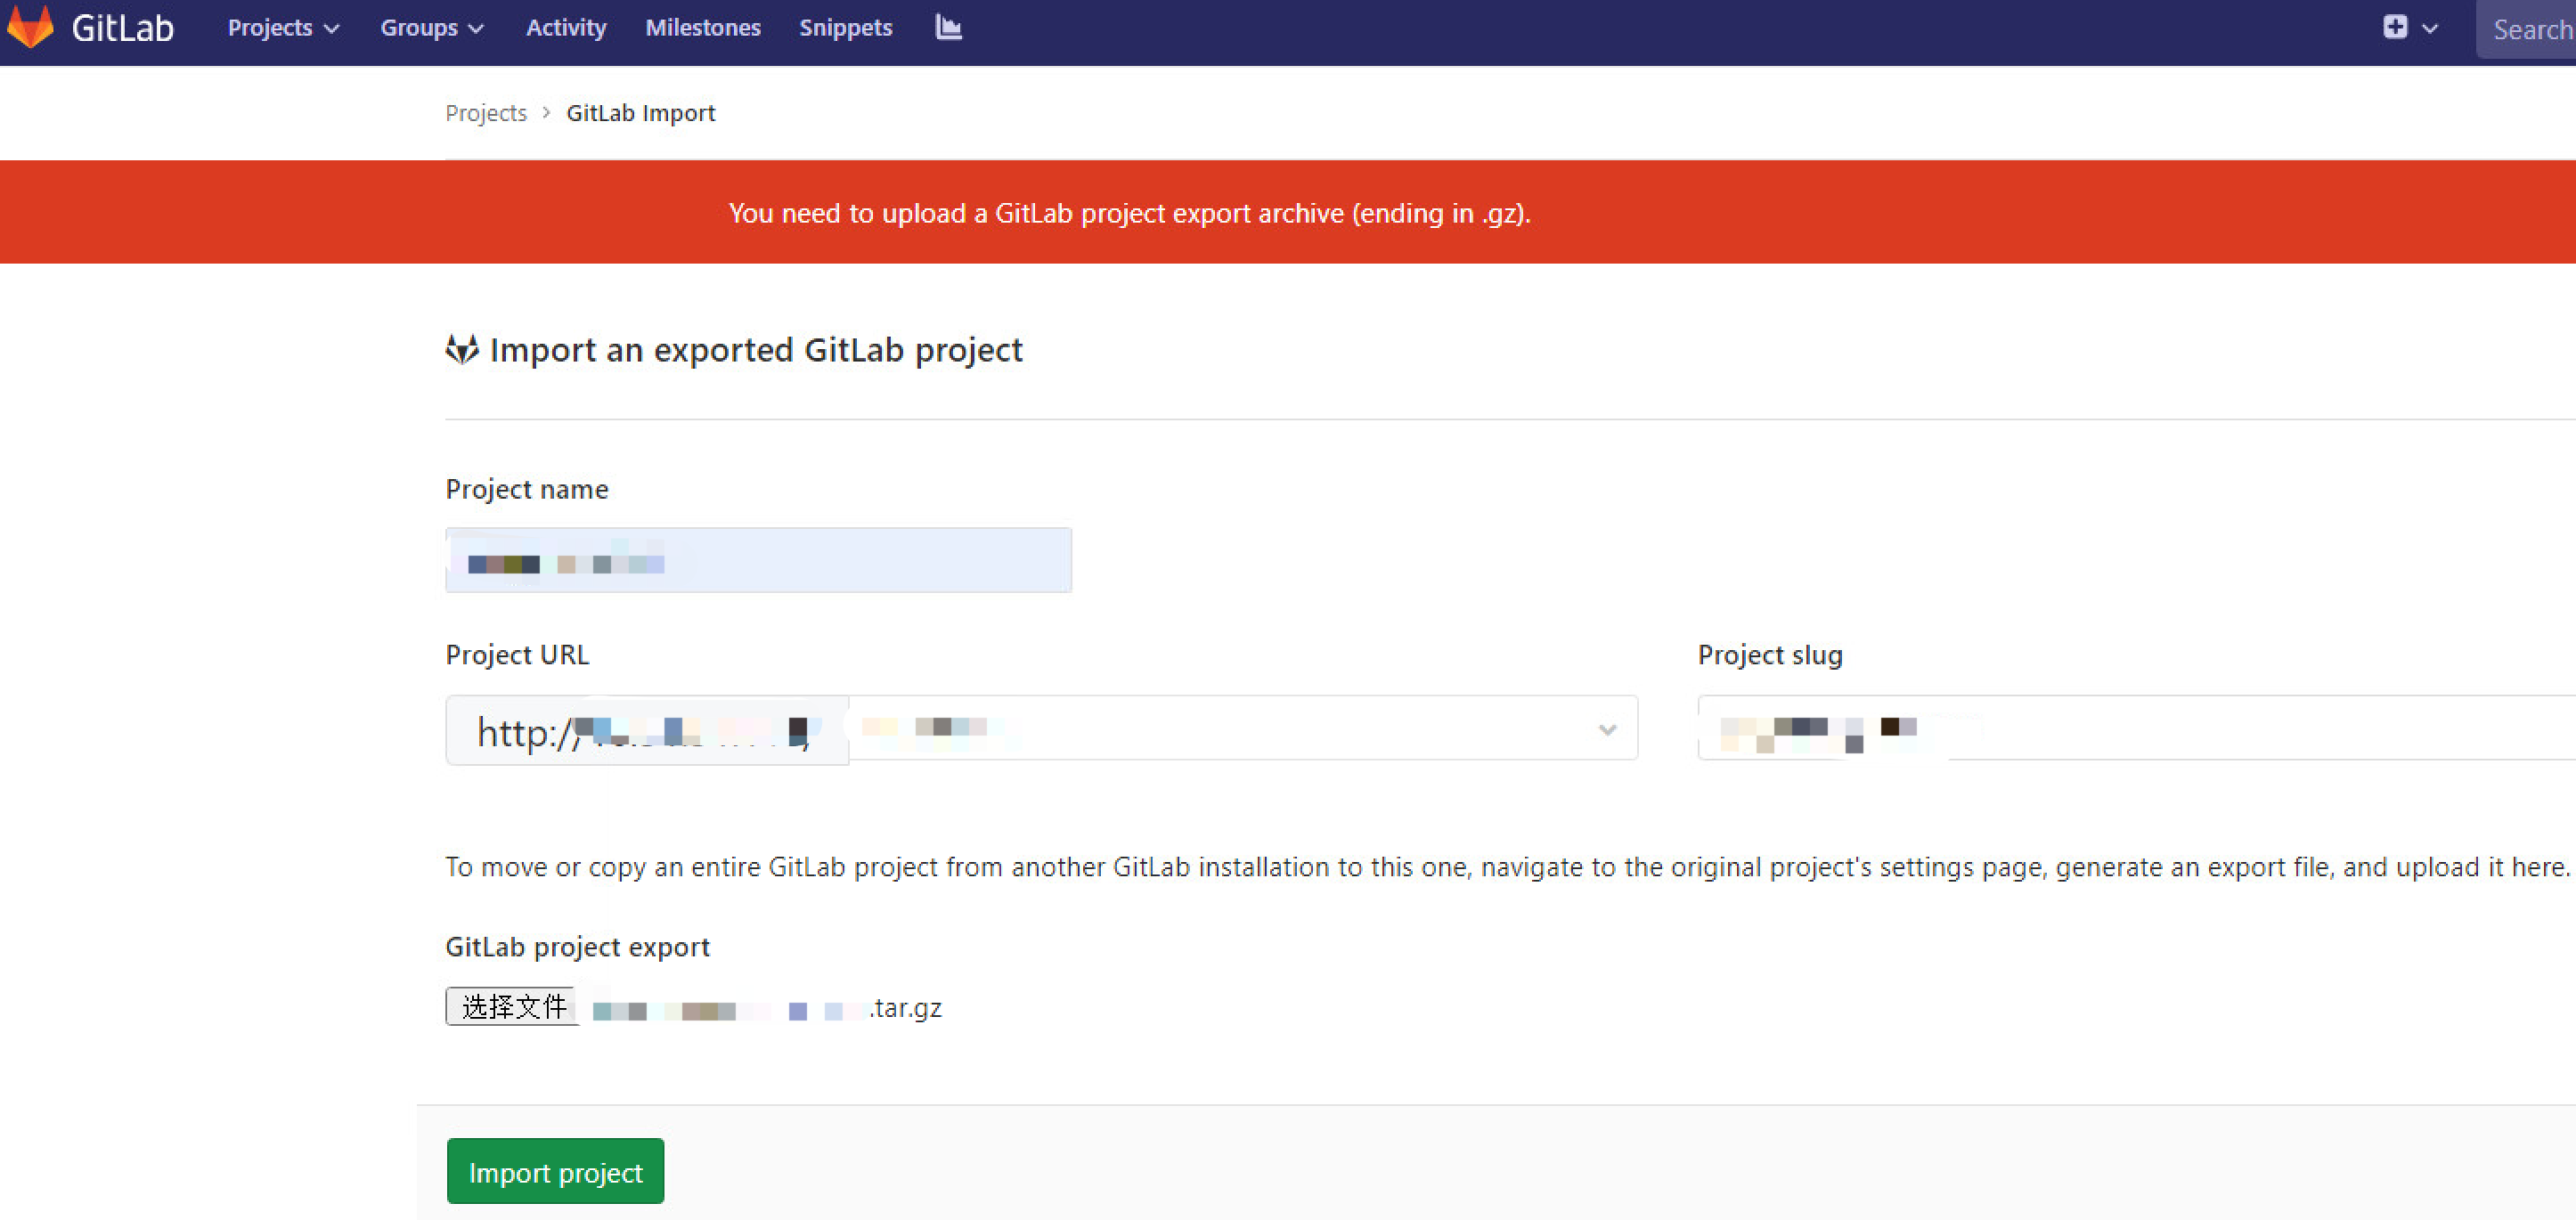
Task: Open the Project URL namespace dropdown
Action: pyautogui.click(x=1242, y=728)
